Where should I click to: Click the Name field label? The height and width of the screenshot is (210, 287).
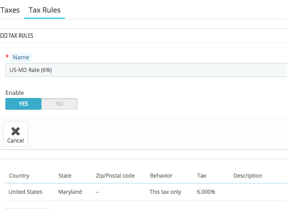(x=21, y=57)
